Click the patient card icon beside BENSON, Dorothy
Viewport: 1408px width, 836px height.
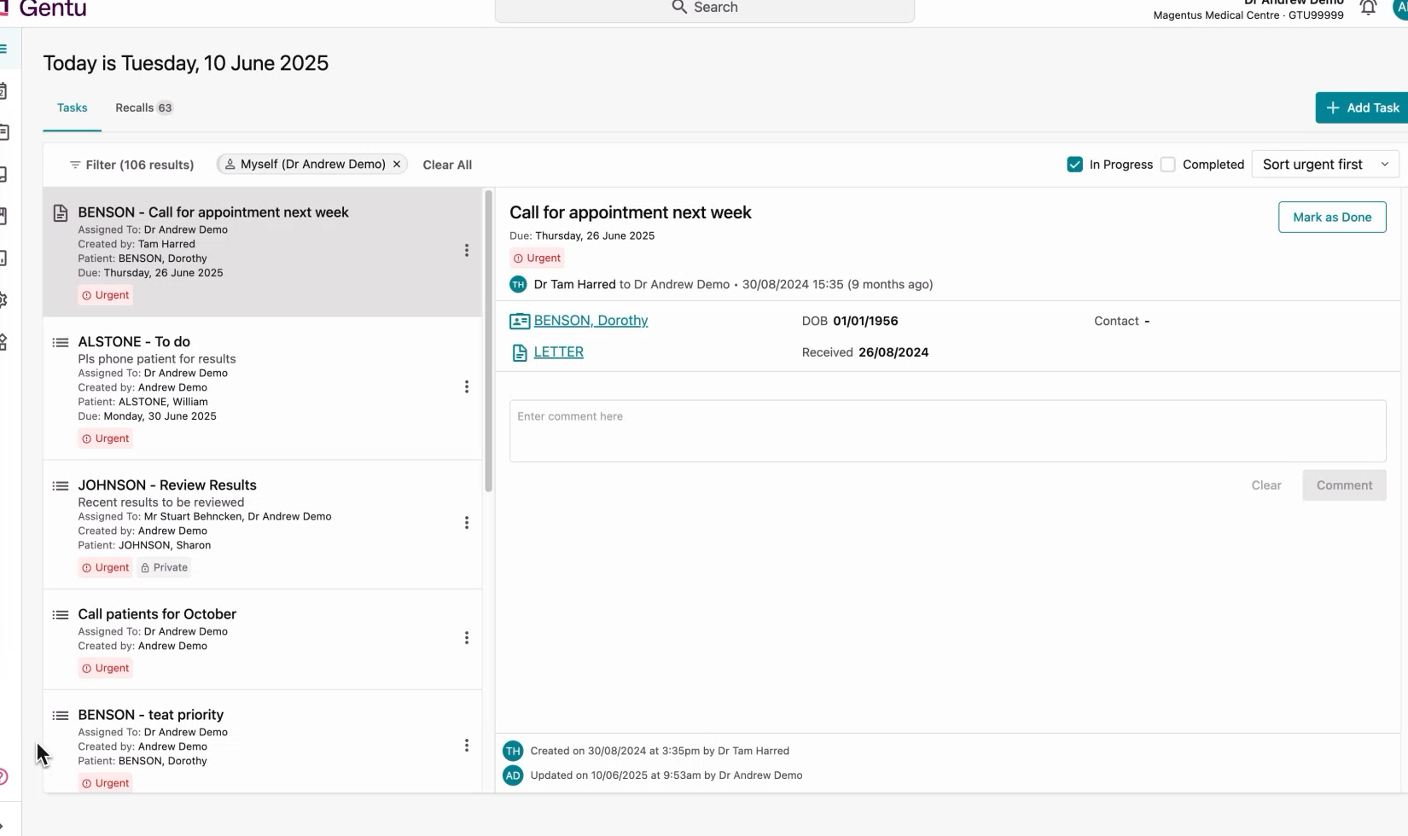[x=520, y=321]
